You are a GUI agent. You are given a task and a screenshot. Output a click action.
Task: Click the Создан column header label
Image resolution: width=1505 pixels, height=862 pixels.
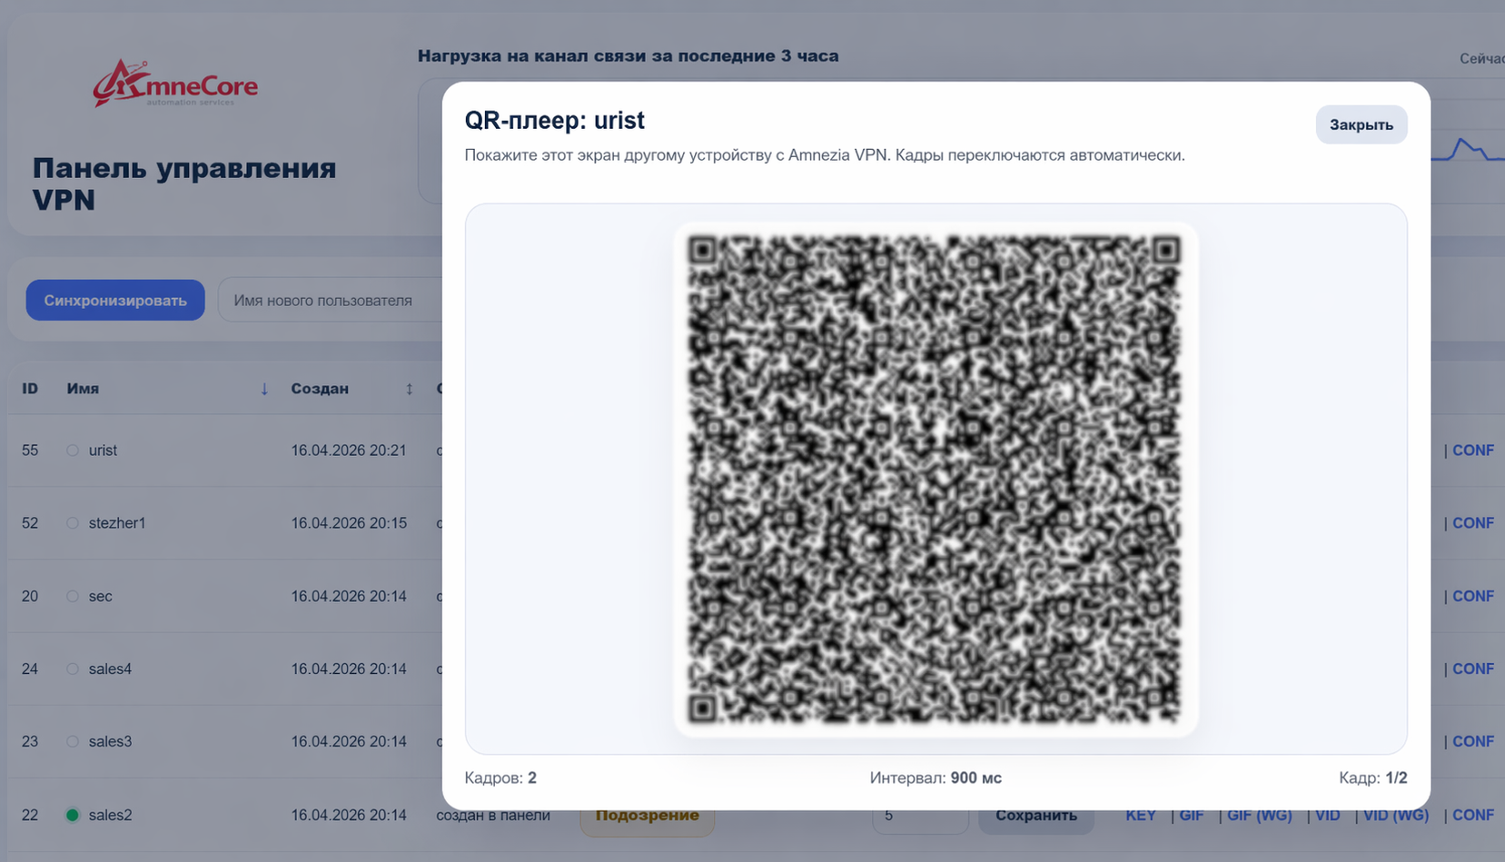(x=320, y=389)
